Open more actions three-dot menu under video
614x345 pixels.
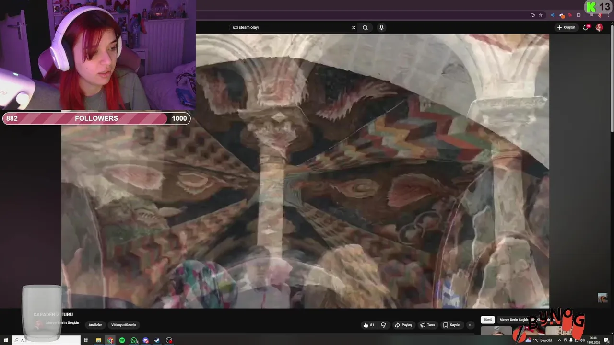[x=471, y=325]
